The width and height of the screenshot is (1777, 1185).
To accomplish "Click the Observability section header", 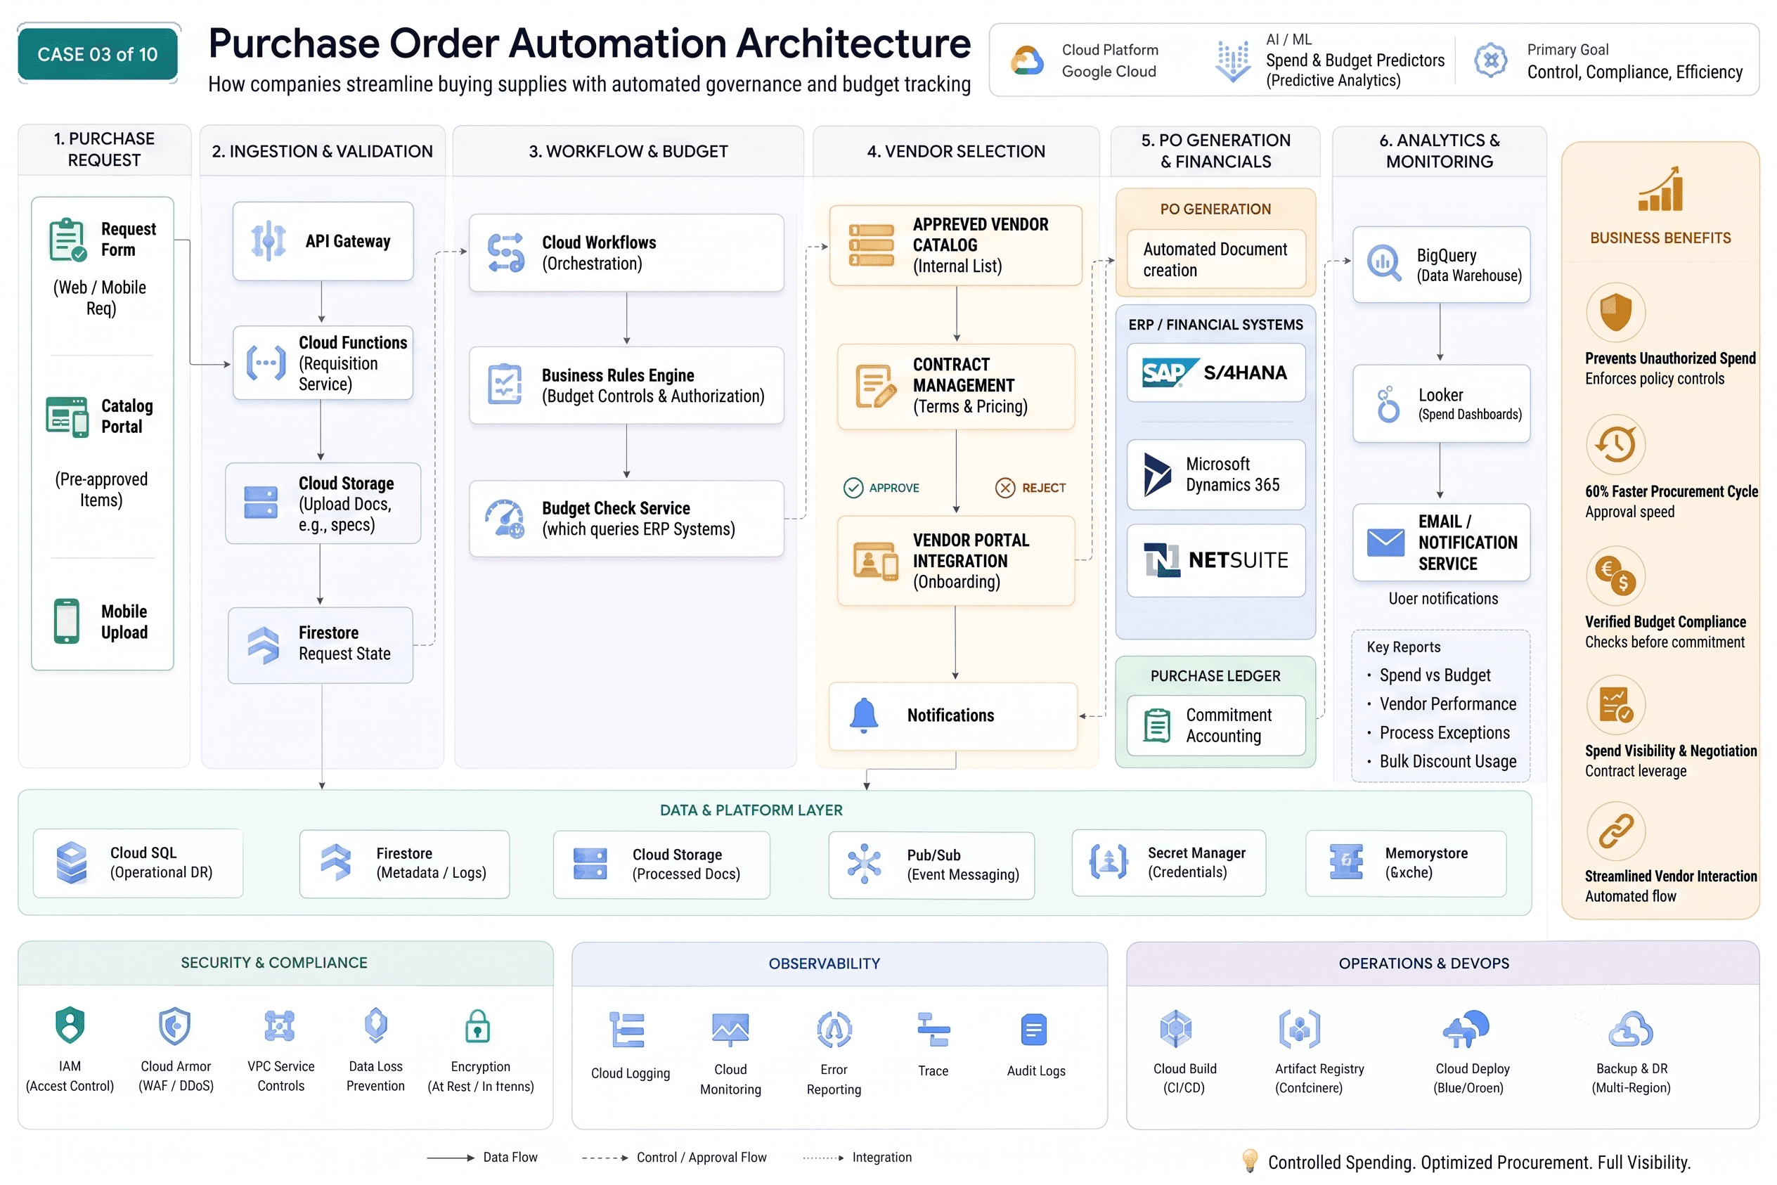I will tap(839, 964).
